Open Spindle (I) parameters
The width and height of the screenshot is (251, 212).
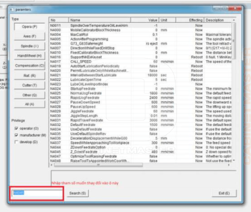coord(29,46)
